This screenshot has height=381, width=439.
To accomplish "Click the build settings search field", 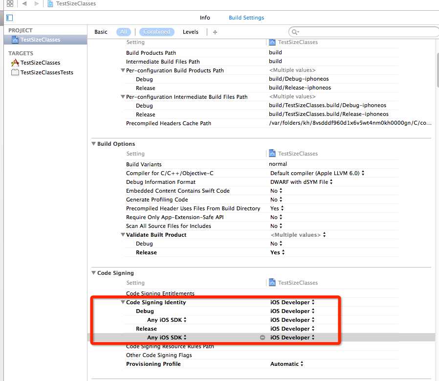I will tap(363, 32).
